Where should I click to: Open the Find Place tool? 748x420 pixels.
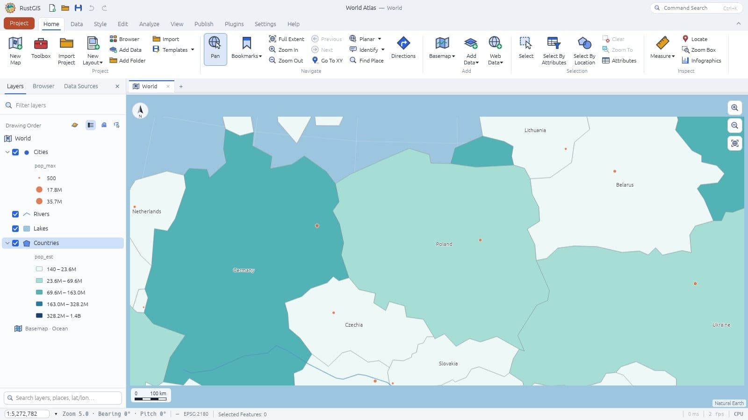[367, 61]
